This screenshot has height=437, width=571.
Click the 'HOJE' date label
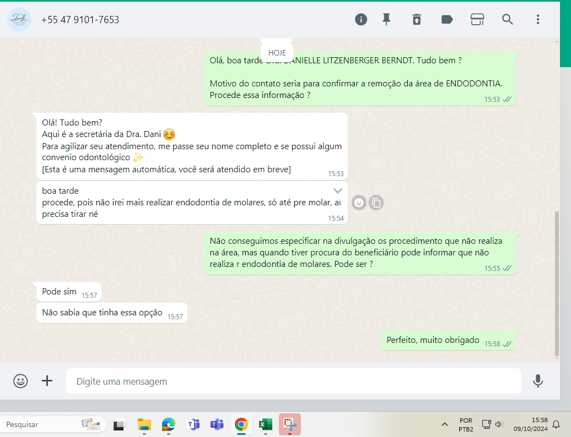[277, 53]
